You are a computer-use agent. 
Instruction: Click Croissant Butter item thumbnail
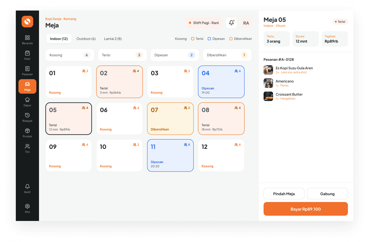click(268, 96)
